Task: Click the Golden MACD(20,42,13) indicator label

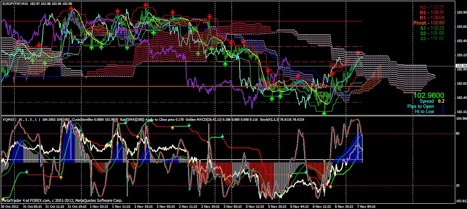Action: [x=204, y=119]
